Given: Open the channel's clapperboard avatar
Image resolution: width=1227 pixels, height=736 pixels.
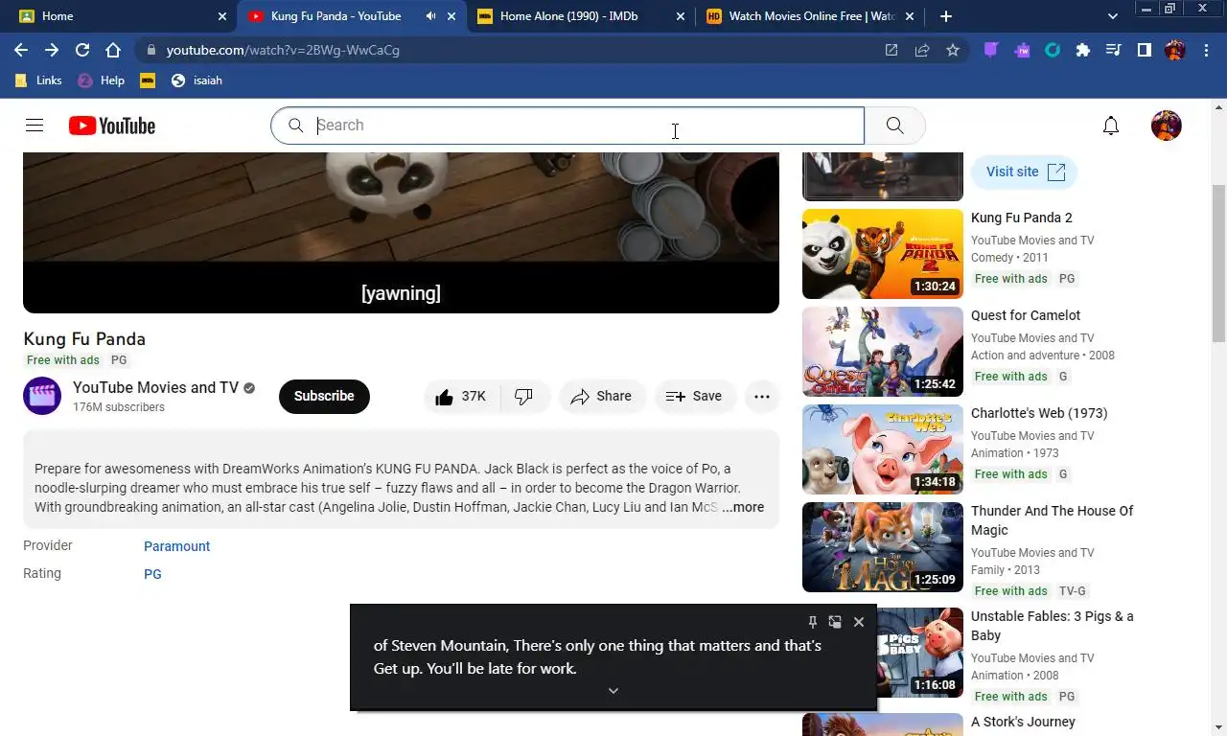Looking at the screenshot, I should (x=42, y=397).
